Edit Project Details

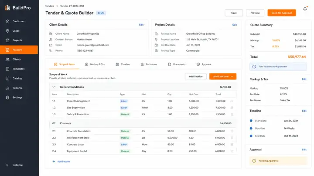coord(235,25)
